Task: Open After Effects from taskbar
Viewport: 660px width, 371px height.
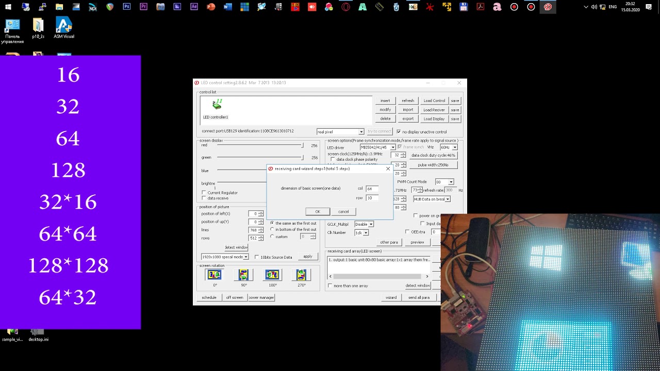Action: click(194, 7)
